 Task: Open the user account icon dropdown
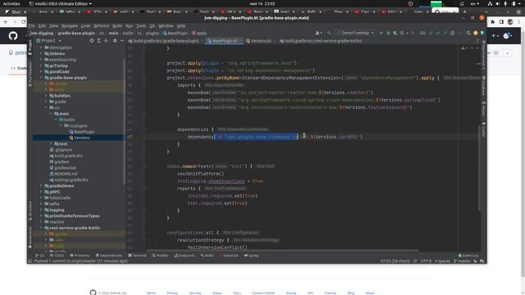click(x=318, y=33)
